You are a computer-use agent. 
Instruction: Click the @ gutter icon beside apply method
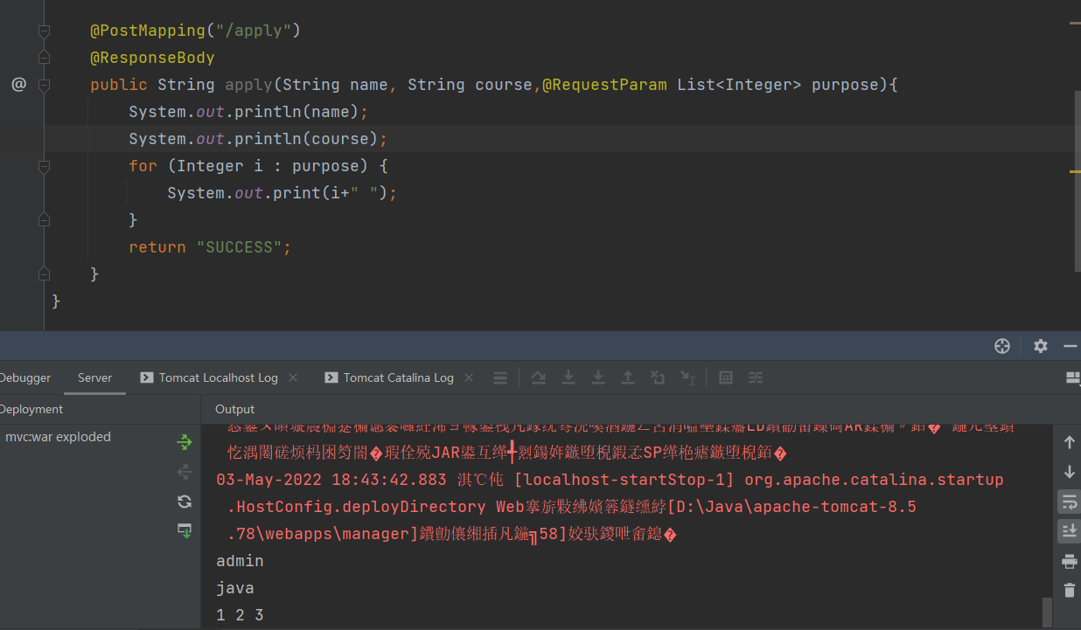18,85
